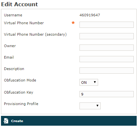Click the secondary Virtual Phone Number field

[107, 36]
